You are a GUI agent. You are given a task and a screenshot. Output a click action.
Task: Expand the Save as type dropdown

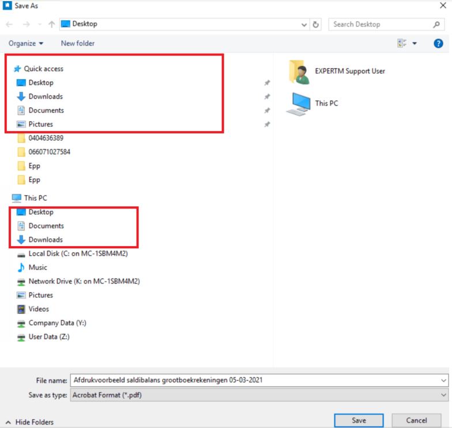tap(443, 395)
